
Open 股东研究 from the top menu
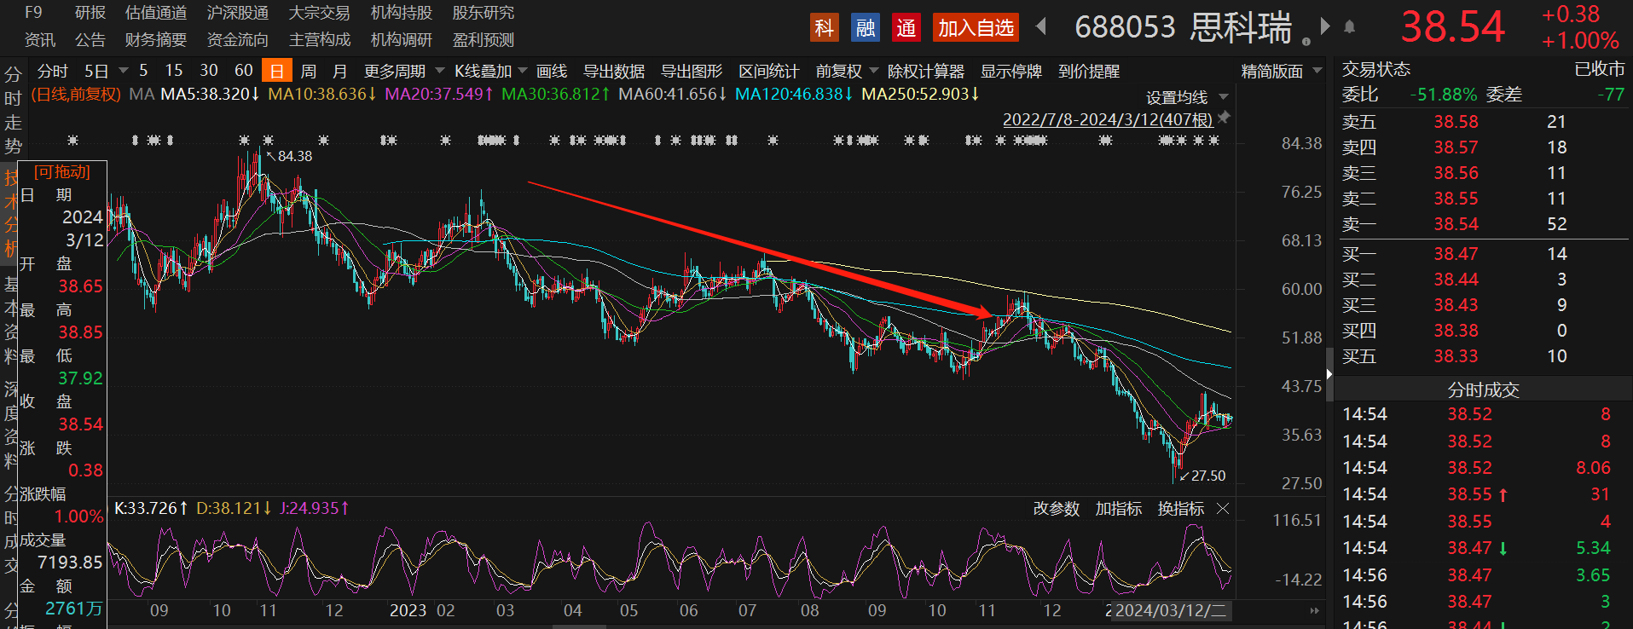[x=484, y=13]
